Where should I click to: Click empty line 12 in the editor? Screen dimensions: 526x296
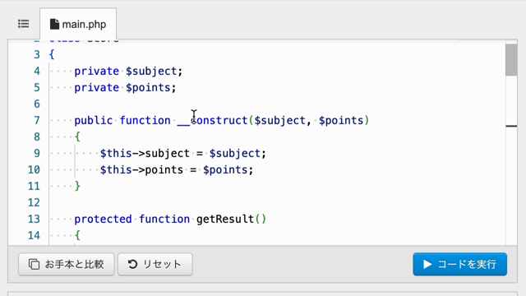[277, 203]
